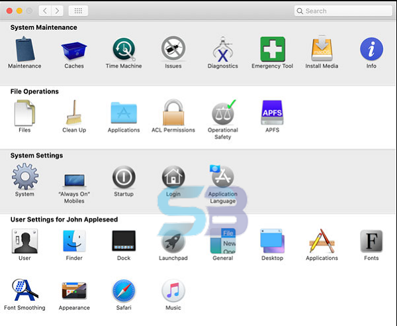
Task: Open the Font Smoothing pane
Action: tap(24, 290)
